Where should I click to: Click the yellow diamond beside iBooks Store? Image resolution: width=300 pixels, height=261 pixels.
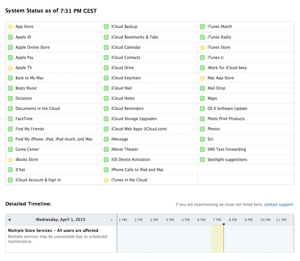[x=10, y=160]
